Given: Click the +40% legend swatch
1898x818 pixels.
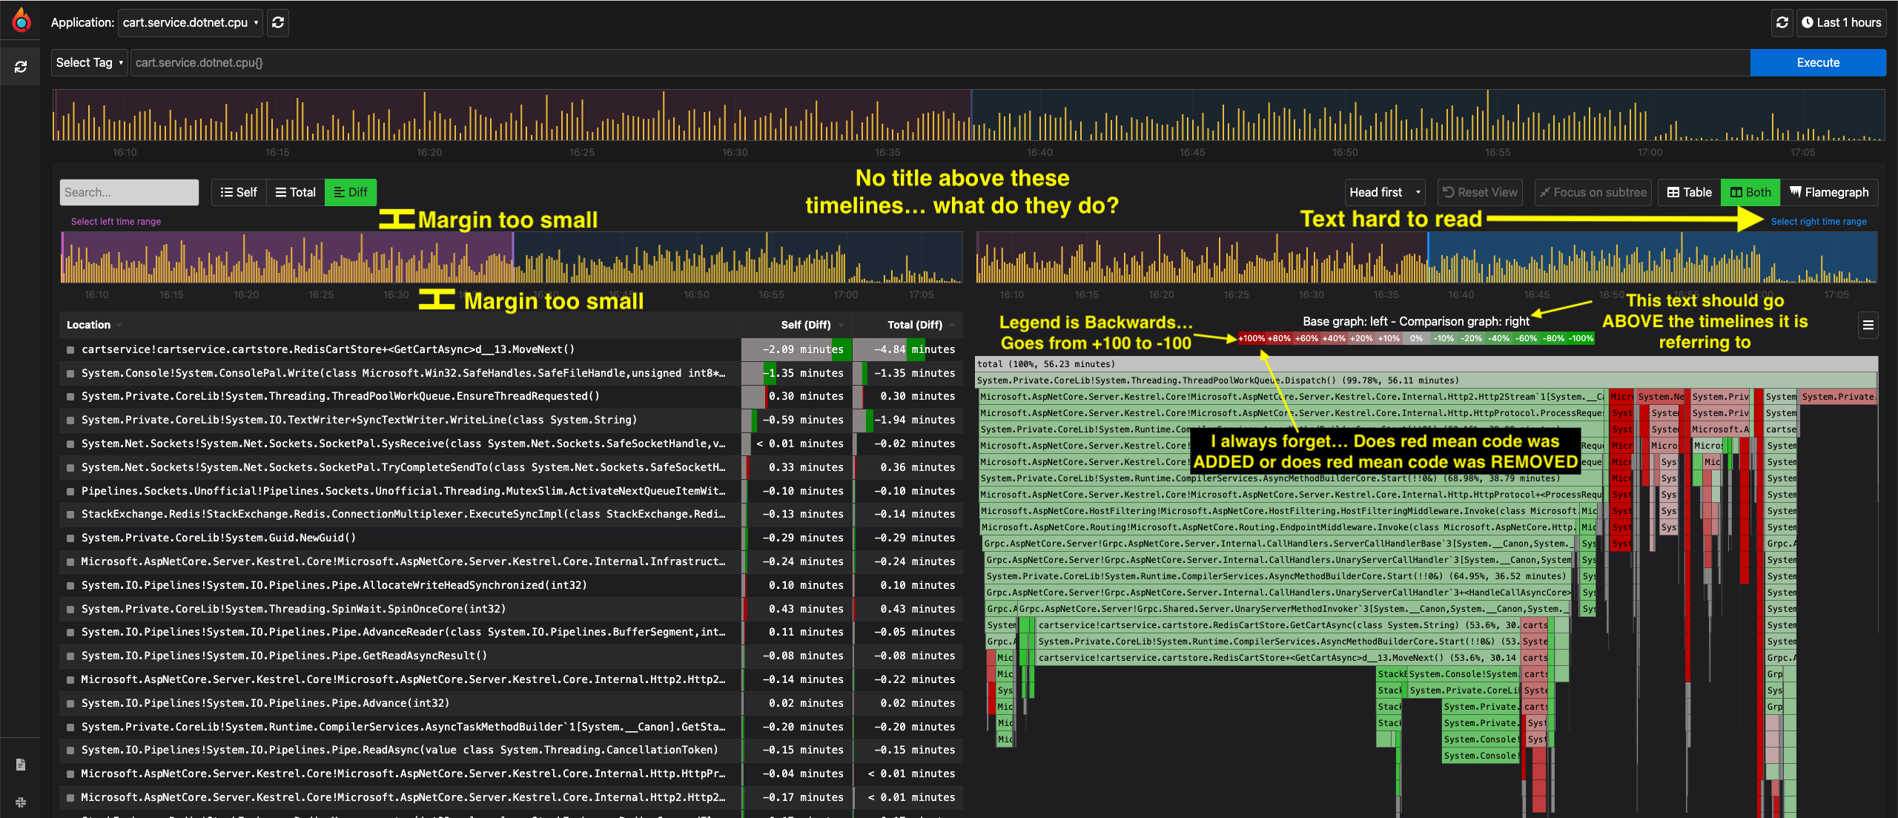Looking at the screenshot, I should (x=1334, y=338).
